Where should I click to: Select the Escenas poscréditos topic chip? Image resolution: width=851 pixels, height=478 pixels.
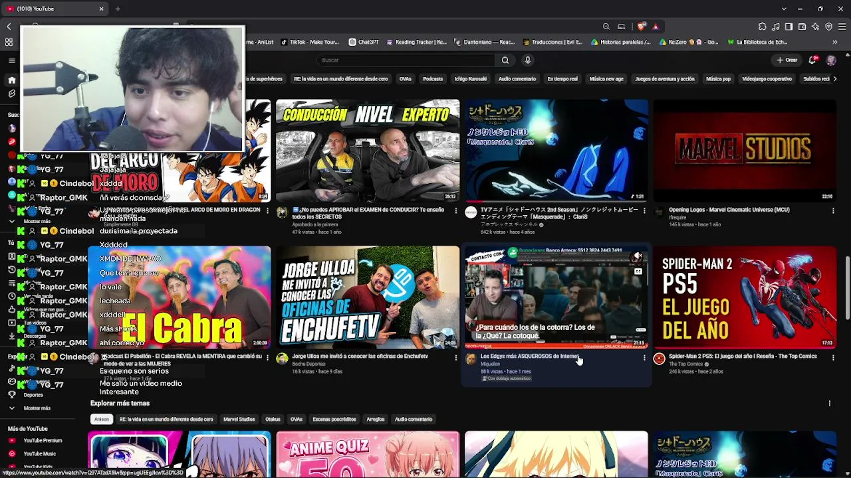[x=334, y=420]
